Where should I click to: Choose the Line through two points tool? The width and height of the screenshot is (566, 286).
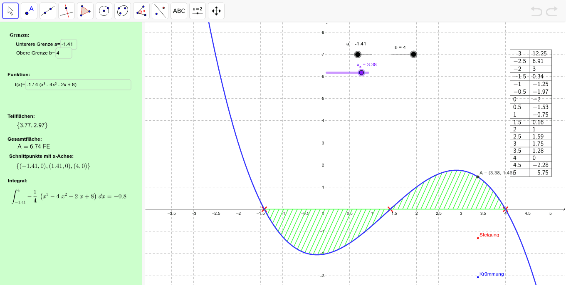pyautogui.click(x=48, y=11)
